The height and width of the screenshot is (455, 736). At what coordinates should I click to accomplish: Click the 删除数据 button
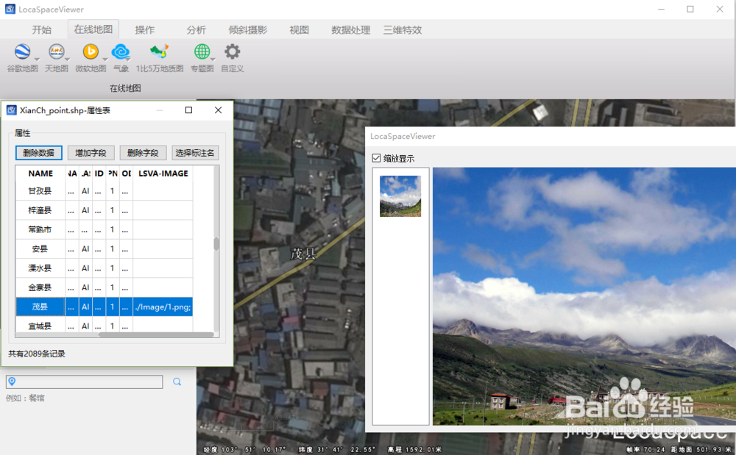(x=38, y=153)
